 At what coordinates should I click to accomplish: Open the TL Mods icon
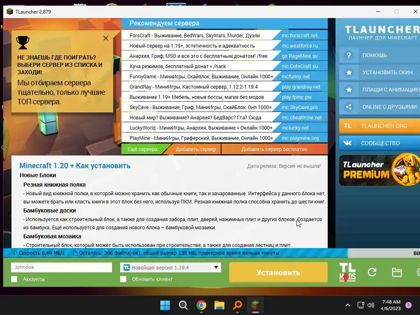point(347,272)
